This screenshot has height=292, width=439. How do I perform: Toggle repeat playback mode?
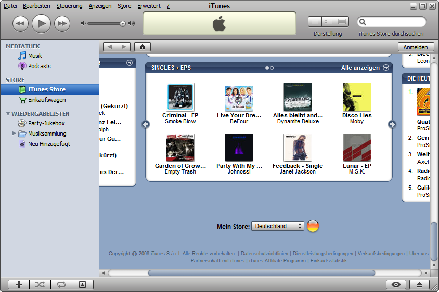61,284
